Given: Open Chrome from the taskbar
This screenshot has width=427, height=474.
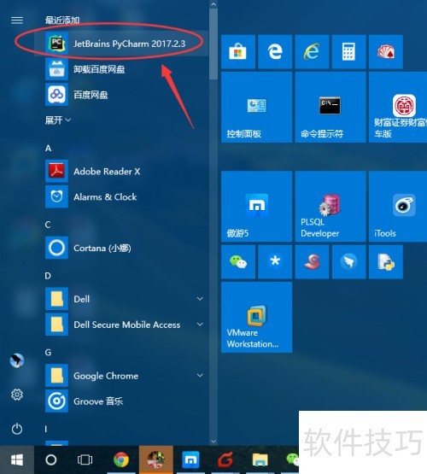Looking at the screenshot, I should click(x=121, y=459).
